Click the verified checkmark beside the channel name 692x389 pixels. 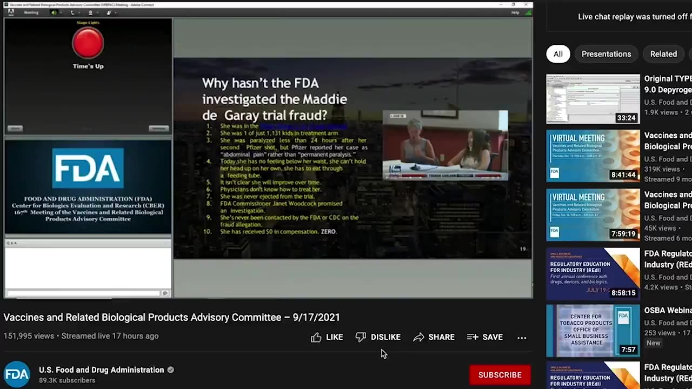pyautogui.click(x=170, y=370)
